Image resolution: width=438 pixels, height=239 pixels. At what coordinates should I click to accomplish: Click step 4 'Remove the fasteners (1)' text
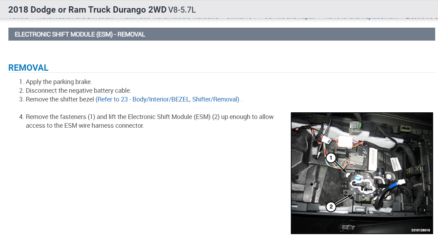click(x=150, y=121)
